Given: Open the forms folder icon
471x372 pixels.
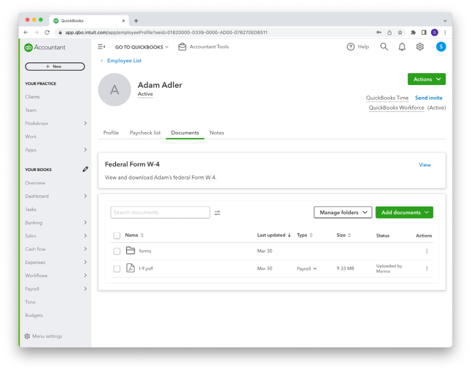Looking at the screenshot, I should point(130,250).
